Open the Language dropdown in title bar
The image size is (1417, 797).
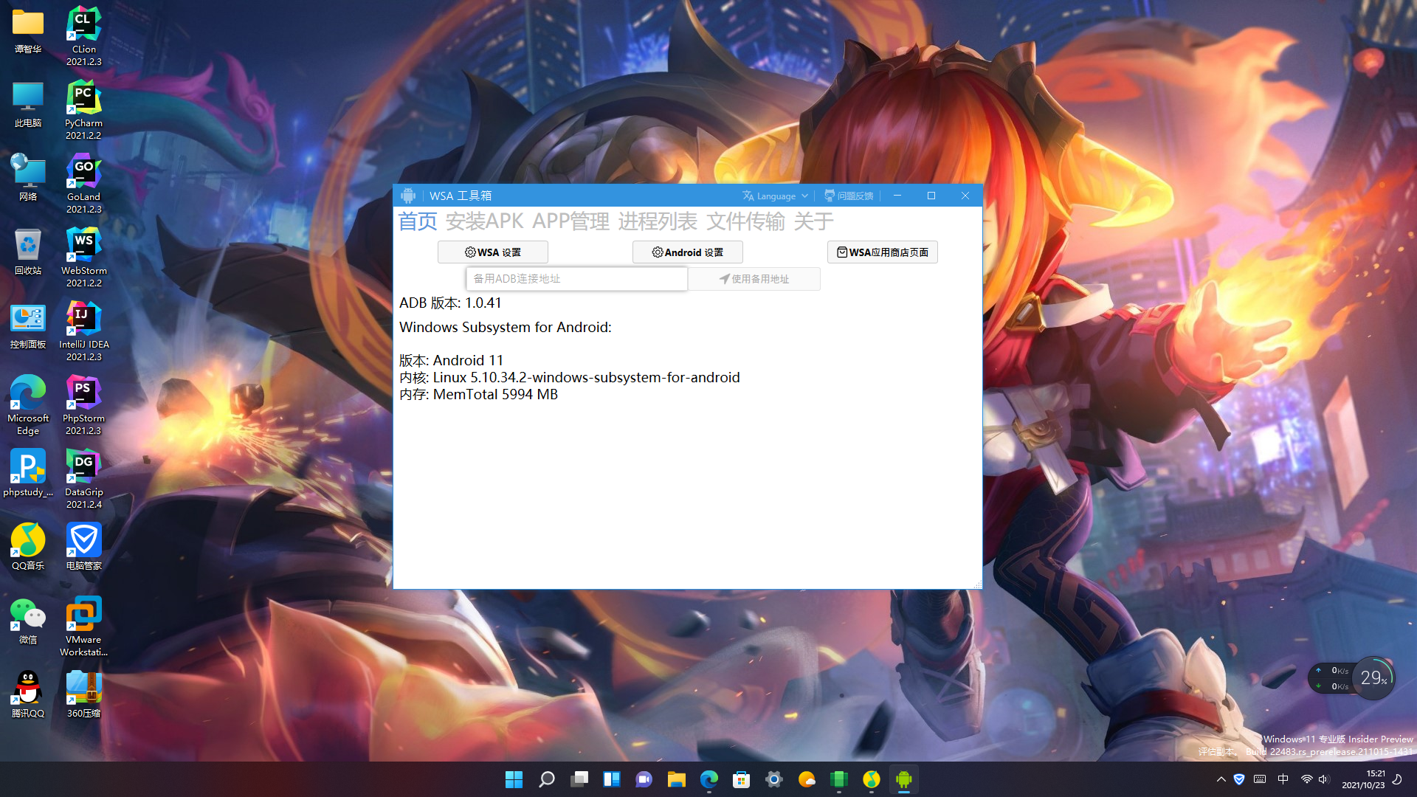775,196
